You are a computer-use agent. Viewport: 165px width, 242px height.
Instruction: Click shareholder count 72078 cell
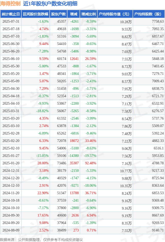pos(62,141)
